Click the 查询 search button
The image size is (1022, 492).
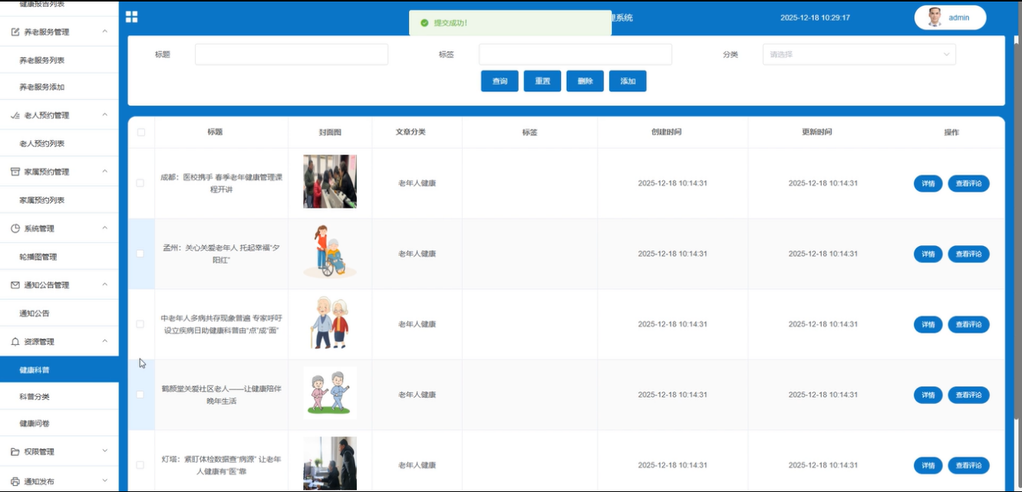point(499,81)
